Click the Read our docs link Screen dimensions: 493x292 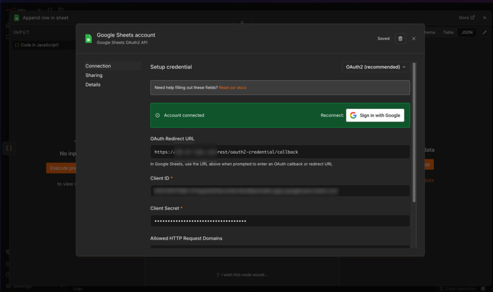(x=233, y=87)
